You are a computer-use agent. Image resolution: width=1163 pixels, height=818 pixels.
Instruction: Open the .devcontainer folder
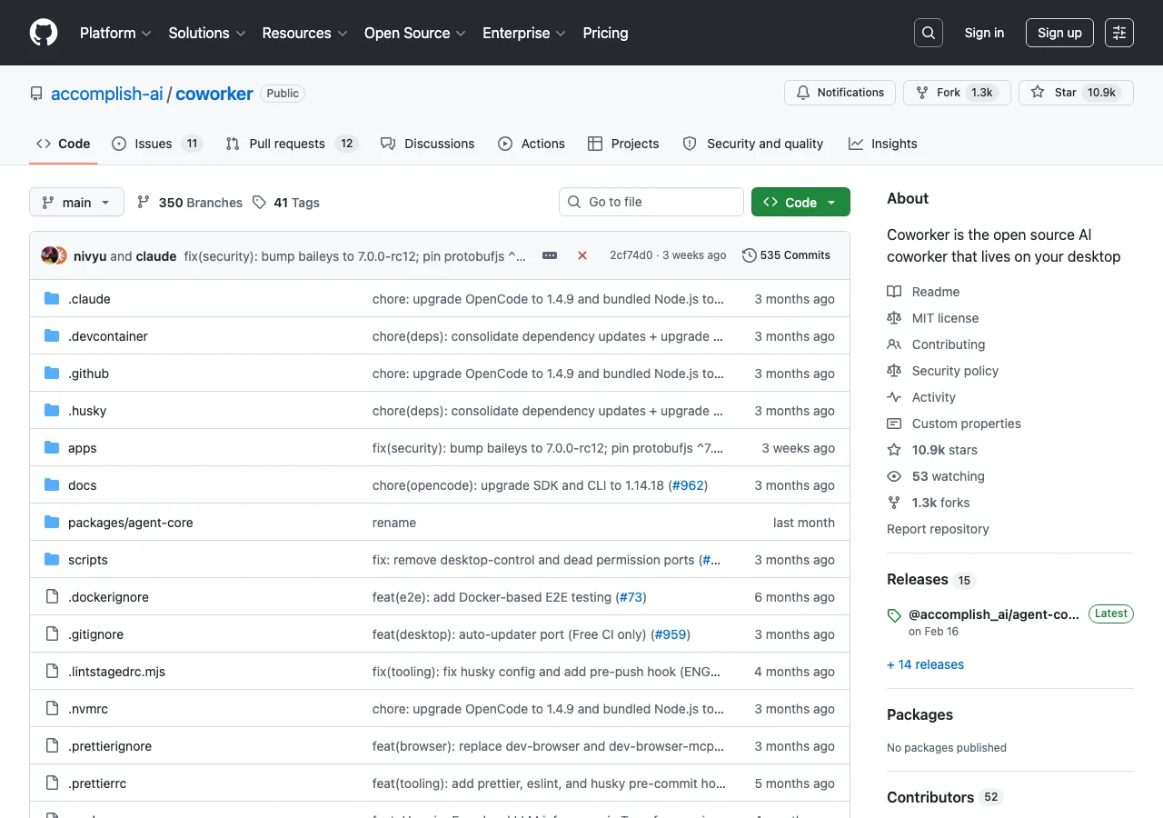coord(108,336)
